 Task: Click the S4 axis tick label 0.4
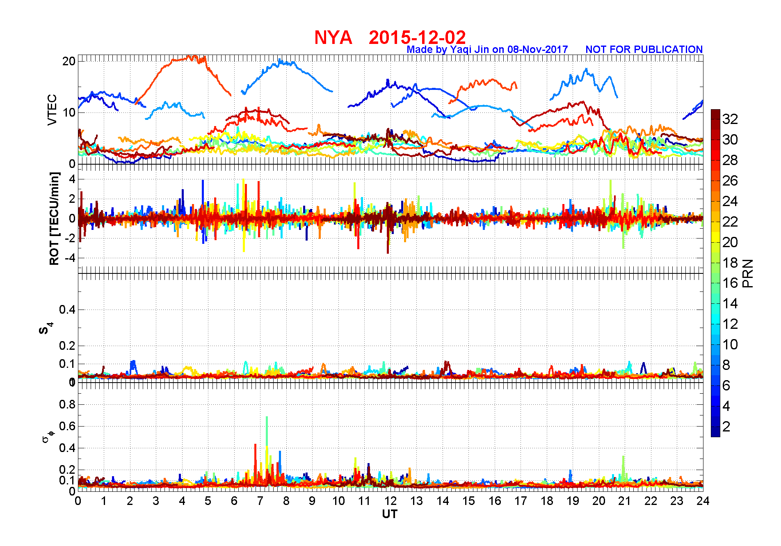click(67, 310)
